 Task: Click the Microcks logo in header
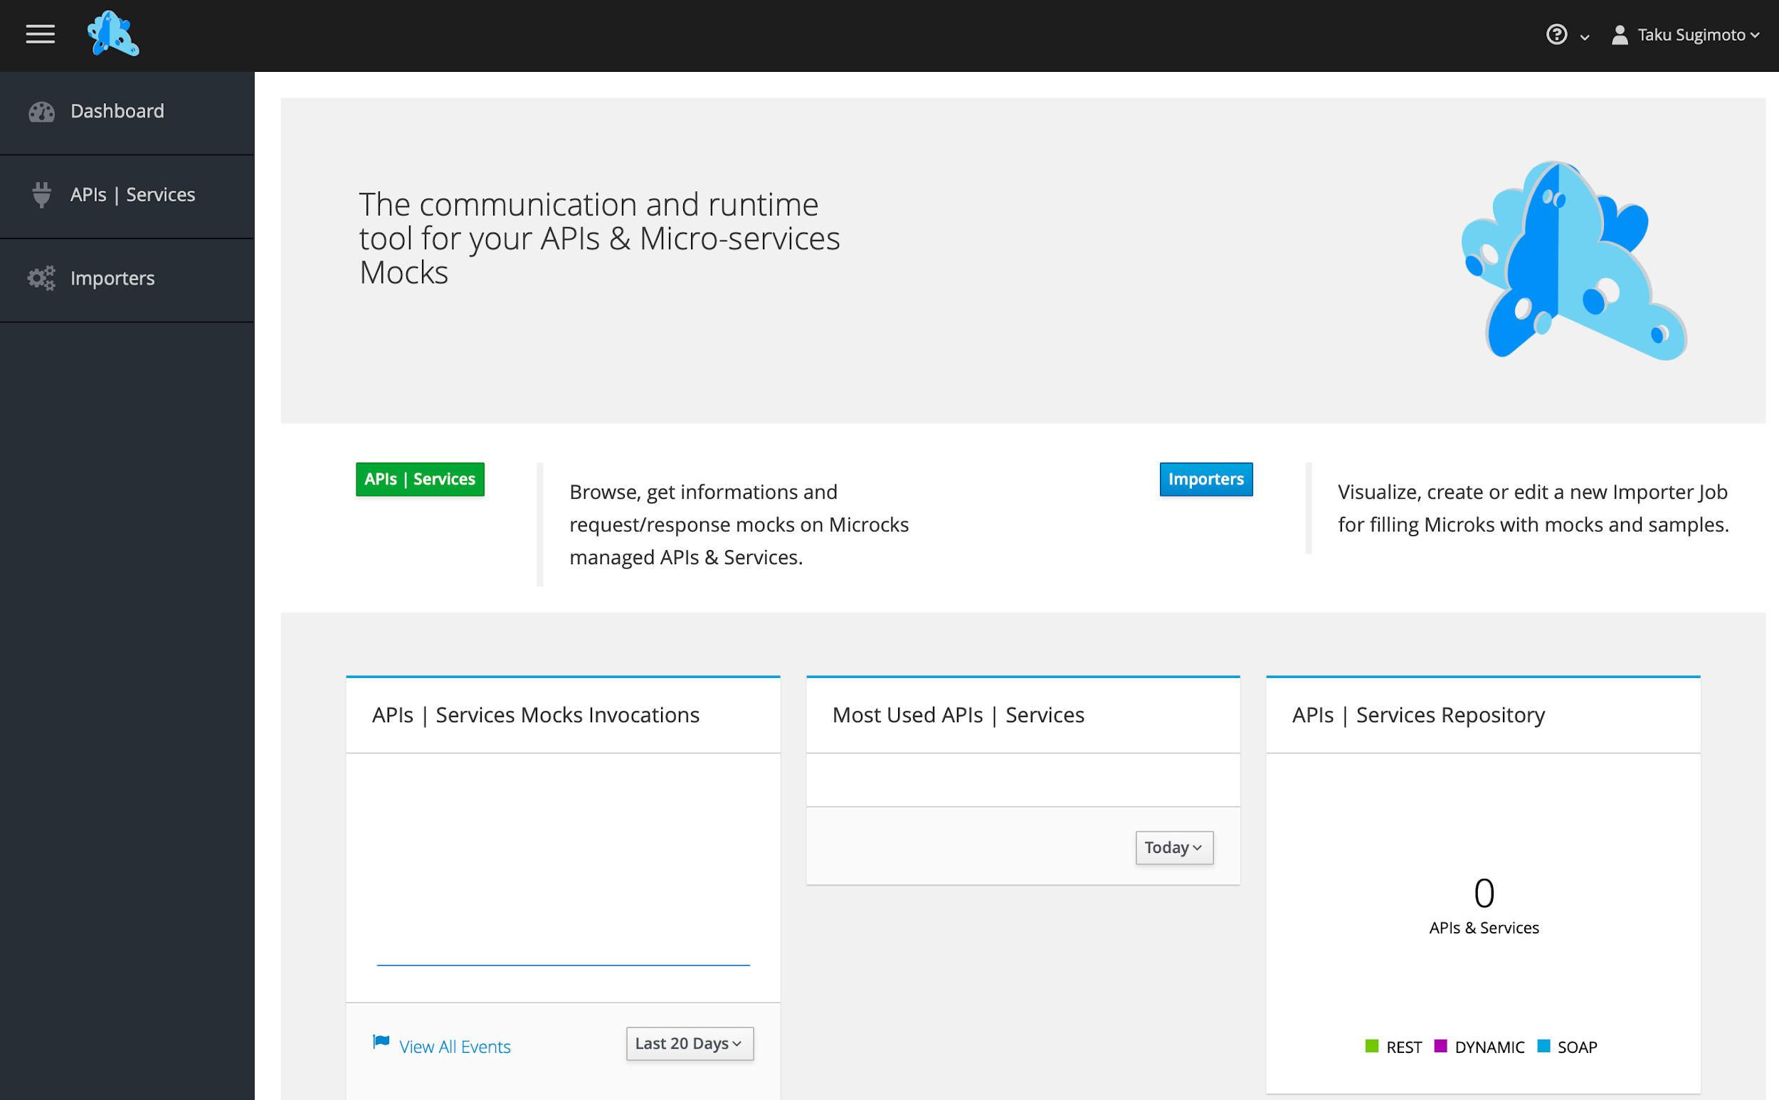click(112, 33)
